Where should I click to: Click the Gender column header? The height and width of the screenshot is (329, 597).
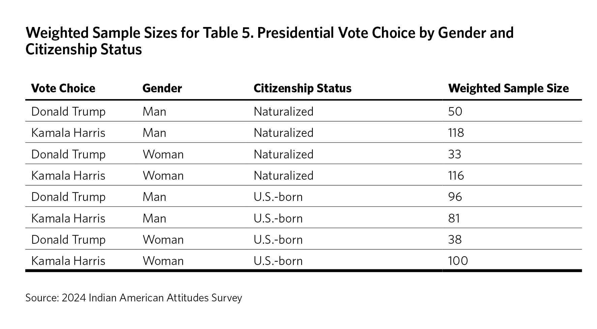coord(162,88)
